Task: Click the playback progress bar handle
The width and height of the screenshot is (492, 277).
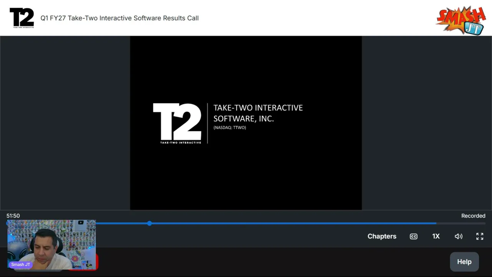Action: click(150, 223)
